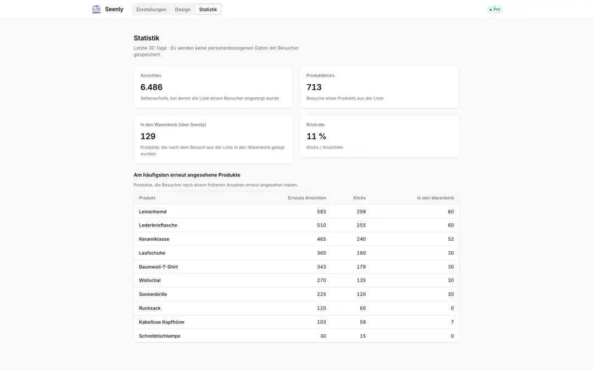Click the Klicks column header
This screenshot has height=371, width=593.
[359, 198]
